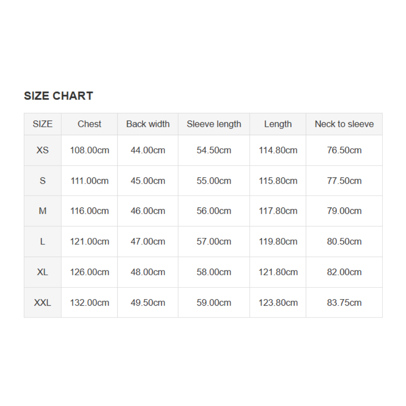Select the XS size row label
The image size is (406, 406).
pos(43,150)
